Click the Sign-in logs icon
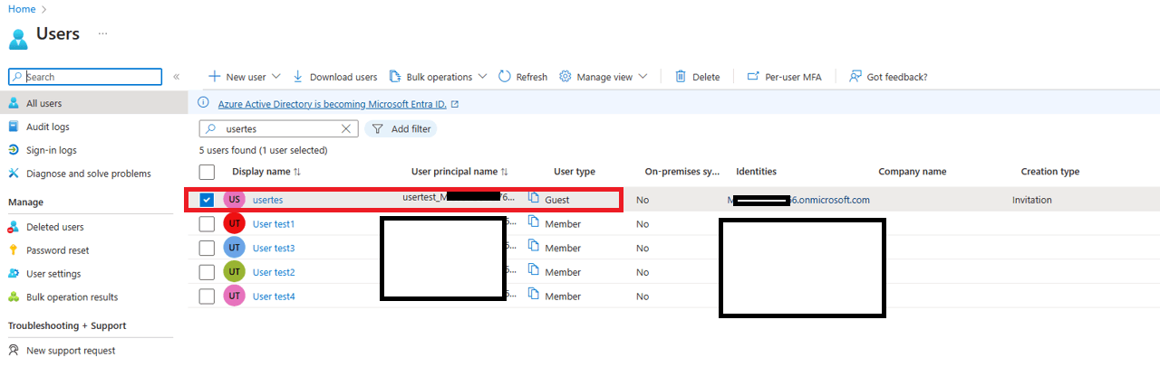Screen dimensions: 1160x367 coord(14,150)
